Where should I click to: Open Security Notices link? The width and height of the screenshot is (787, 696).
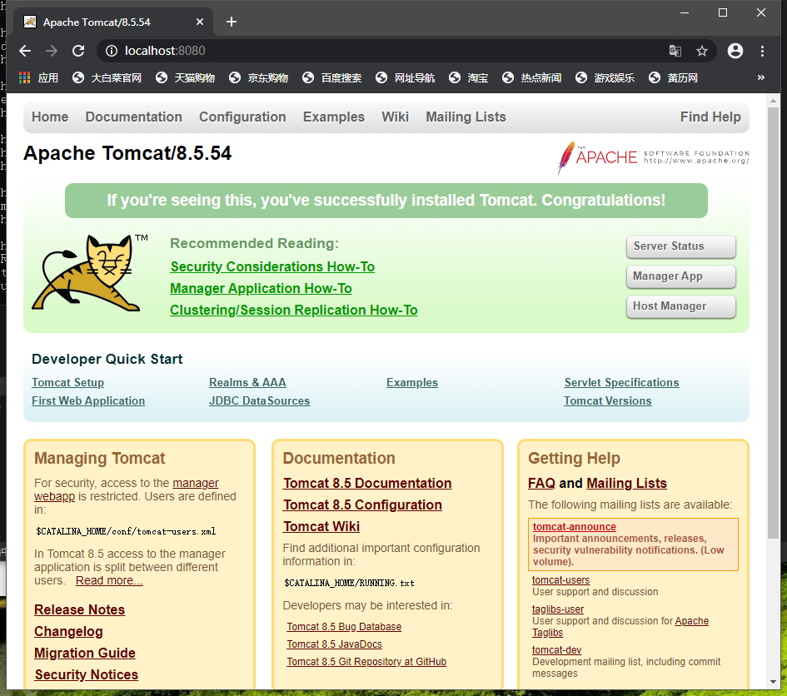(x=87, y=674)
